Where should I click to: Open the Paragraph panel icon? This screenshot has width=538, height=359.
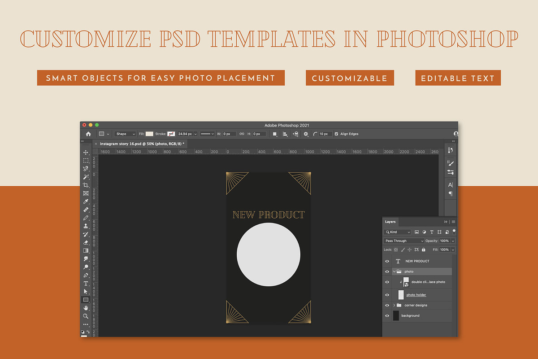[451, 194]
